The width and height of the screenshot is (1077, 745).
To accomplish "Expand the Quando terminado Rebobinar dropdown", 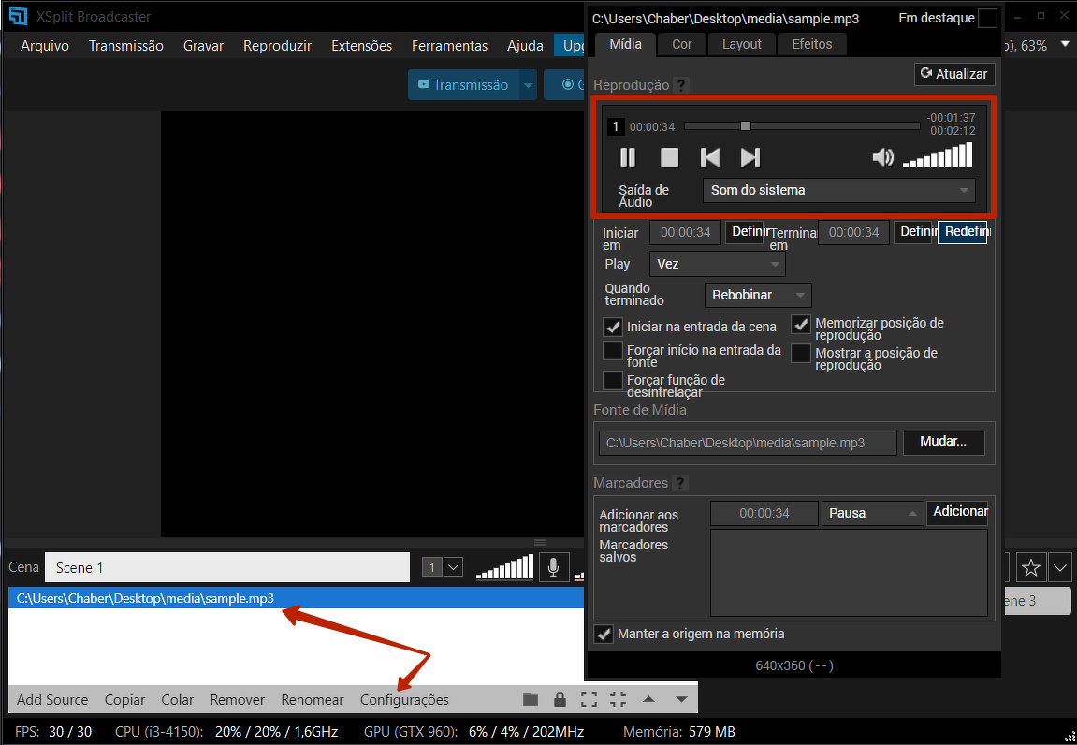I will click(x=757, y=295).
